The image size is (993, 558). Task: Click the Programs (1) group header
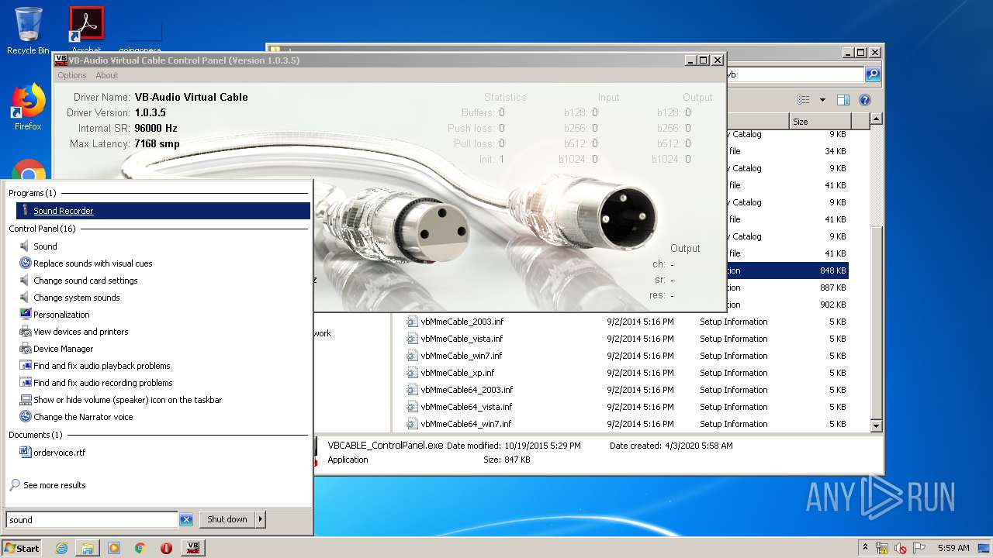point(33,193)
